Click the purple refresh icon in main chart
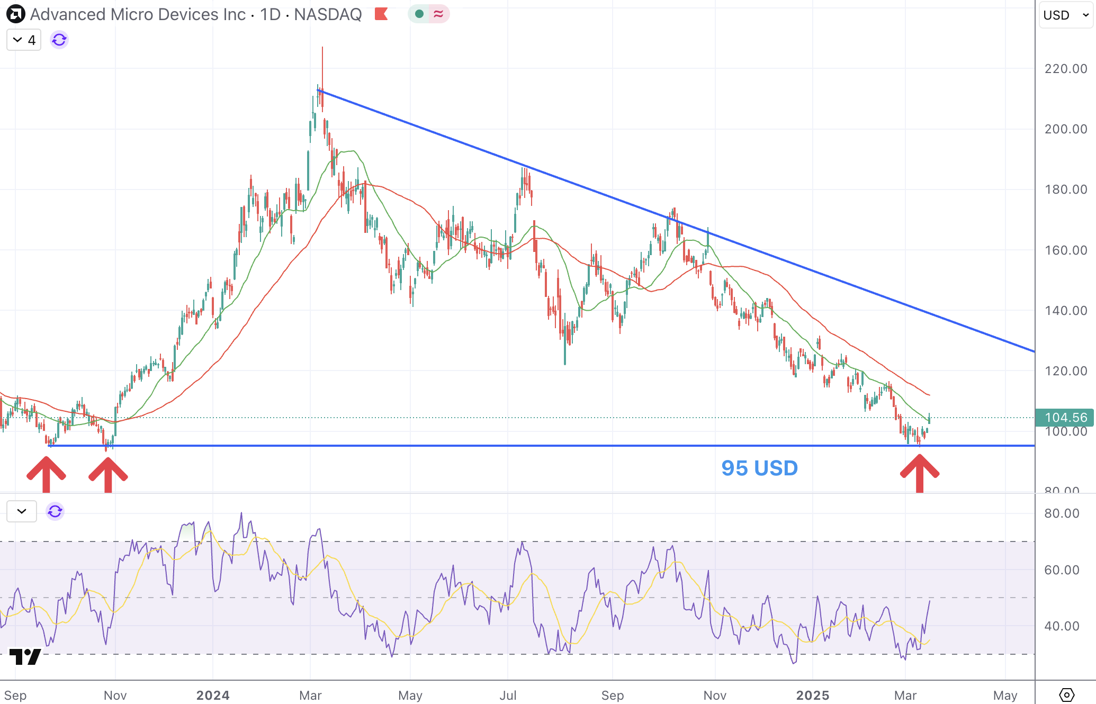 59,40
